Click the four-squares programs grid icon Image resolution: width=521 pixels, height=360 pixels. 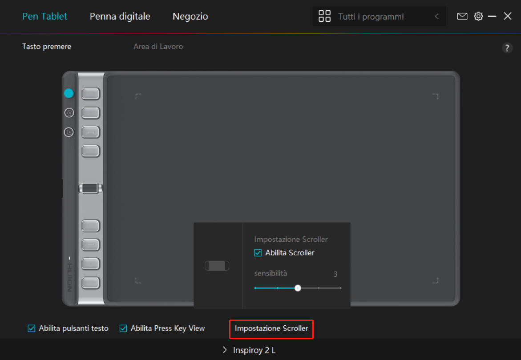[x=324, y=16]
